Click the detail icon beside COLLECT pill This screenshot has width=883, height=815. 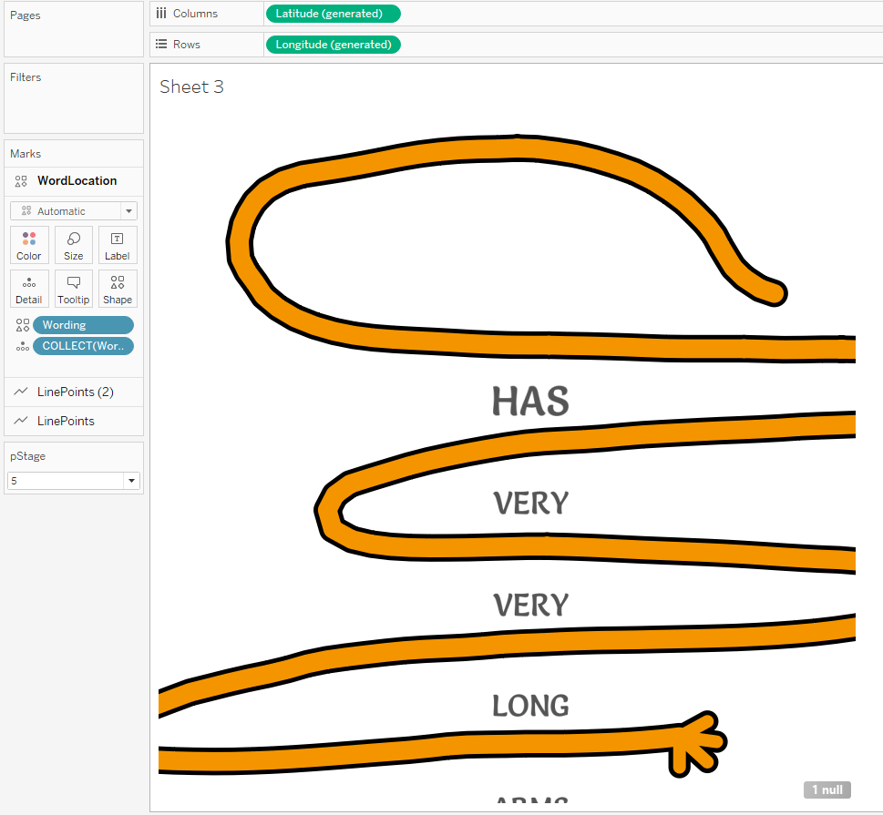click(x=23, y=346)
